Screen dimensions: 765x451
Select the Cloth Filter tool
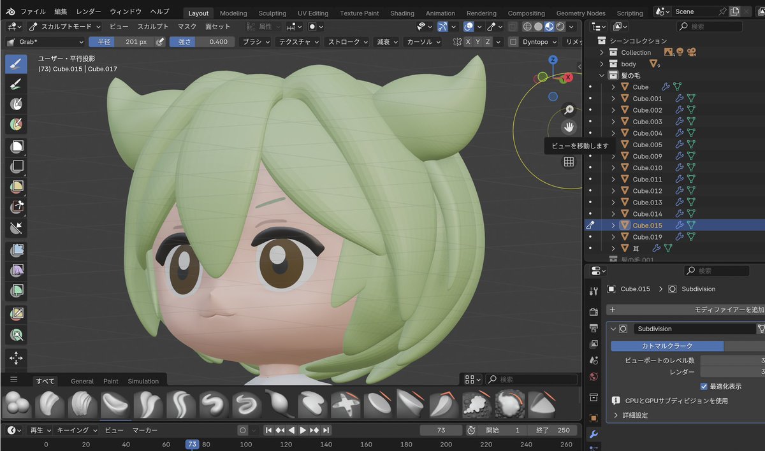[x=17, y=271]
